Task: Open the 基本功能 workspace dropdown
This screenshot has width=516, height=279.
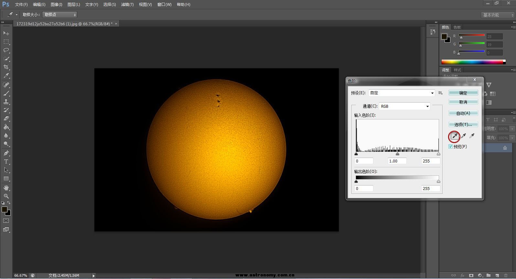Action: point(498,15)
